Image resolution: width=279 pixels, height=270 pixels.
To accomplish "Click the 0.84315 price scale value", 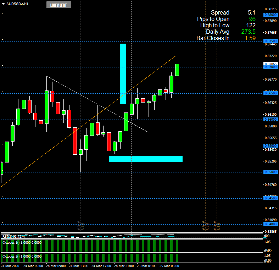I will (270, 208).
